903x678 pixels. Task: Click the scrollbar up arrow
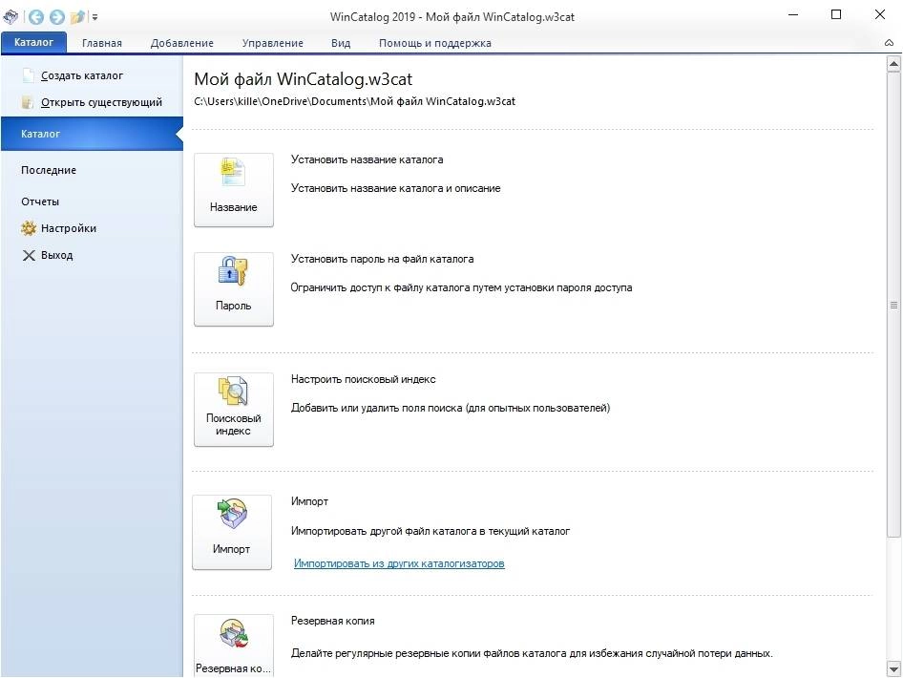tap(893, 63)
